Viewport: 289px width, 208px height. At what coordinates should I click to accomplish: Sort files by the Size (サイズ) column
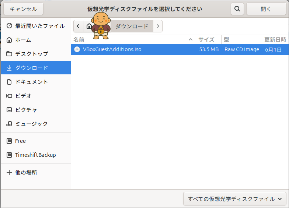pos(208,39)
